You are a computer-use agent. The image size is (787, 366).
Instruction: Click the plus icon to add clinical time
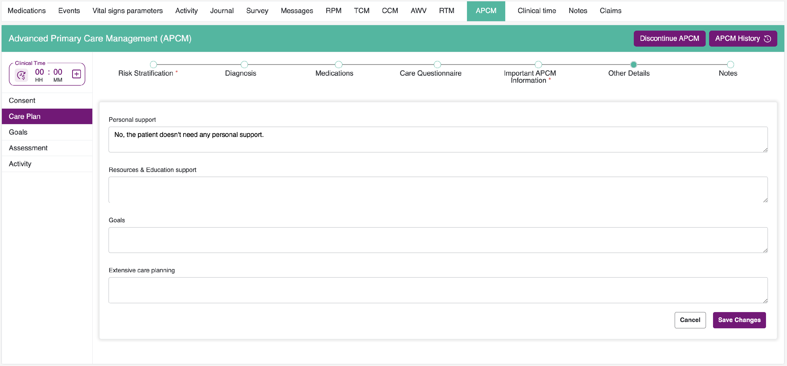(x=76, y=74)
